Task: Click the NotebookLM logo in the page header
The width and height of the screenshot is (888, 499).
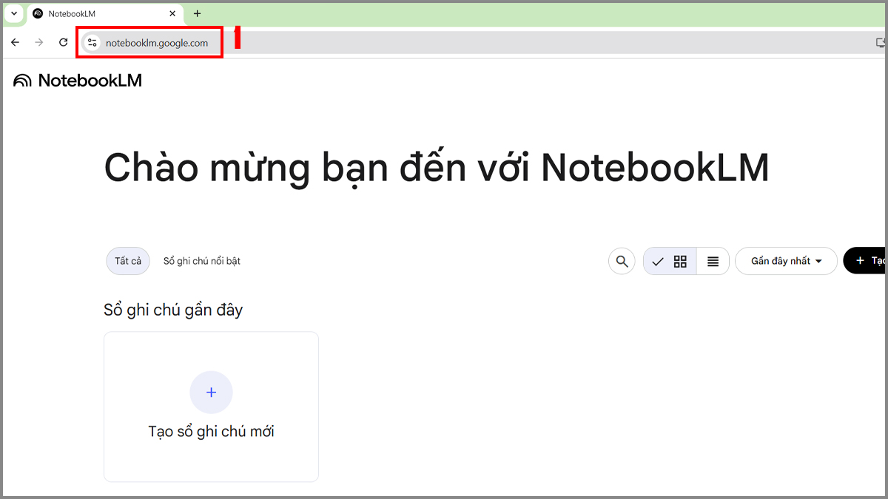Action: click(78, 81)
